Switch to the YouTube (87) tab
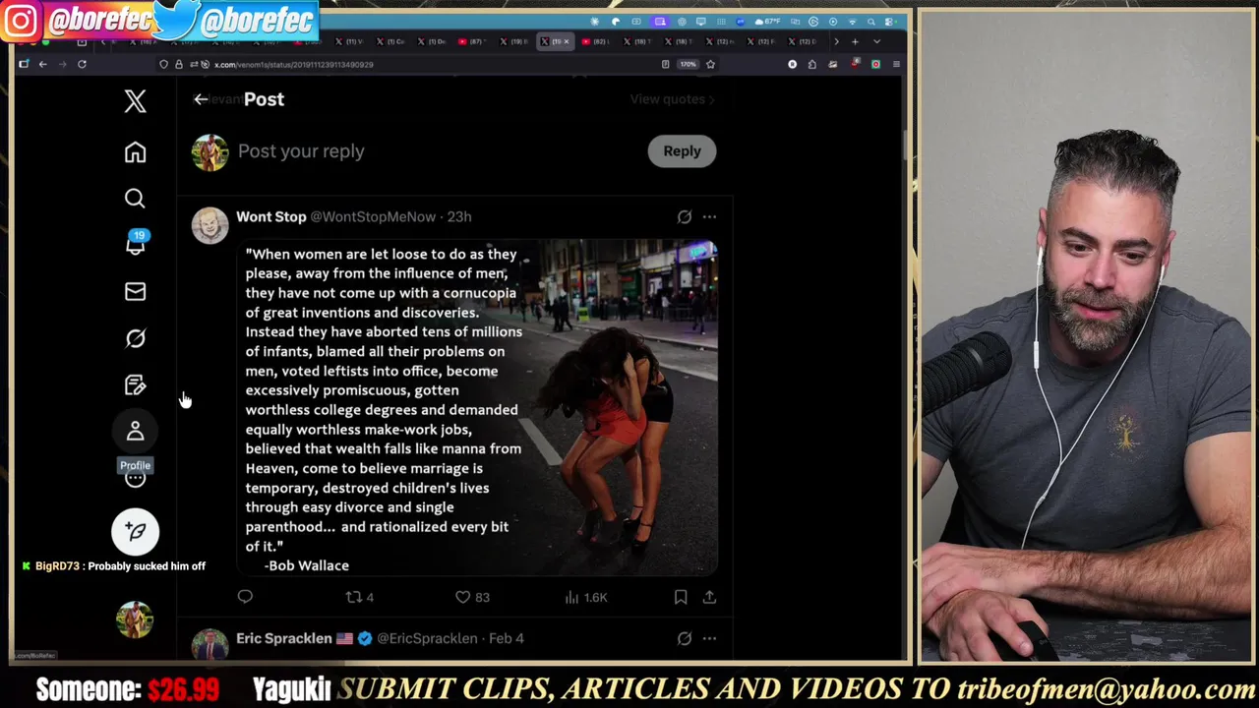The width and height of the screenshot is (1259, 708). tap(475, 41)
